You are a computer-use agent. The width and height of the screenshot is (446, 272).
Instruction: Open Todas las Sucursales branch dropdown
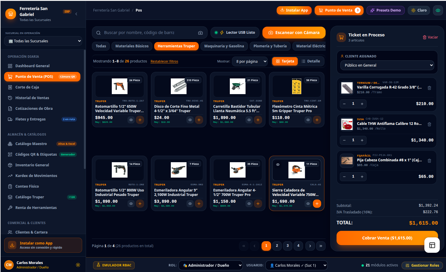(x=43, y=41)
